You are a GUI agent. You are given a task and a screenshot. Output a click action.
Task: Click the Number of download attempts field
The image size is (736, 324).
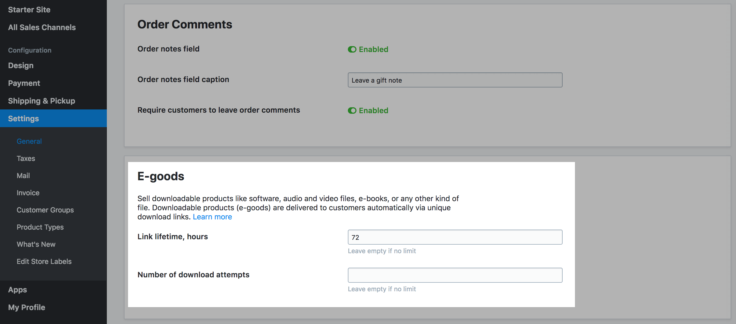point(455,275)
